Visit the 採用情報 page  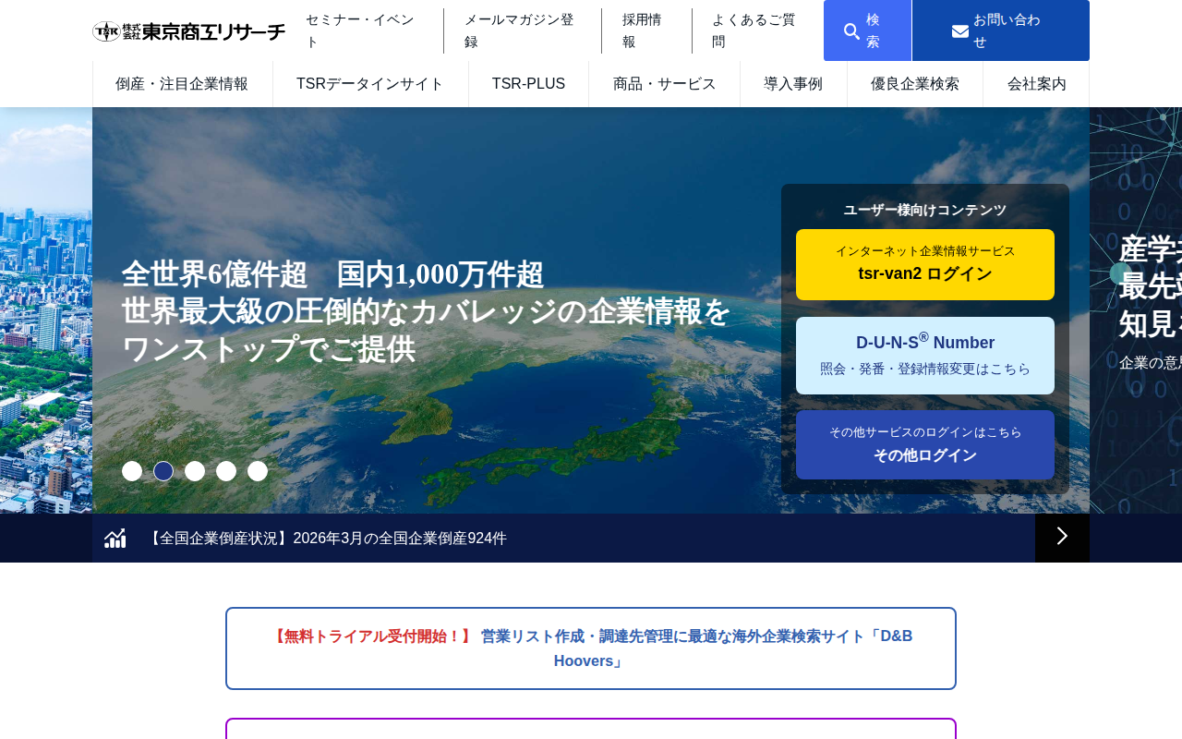tap(646, 30)
